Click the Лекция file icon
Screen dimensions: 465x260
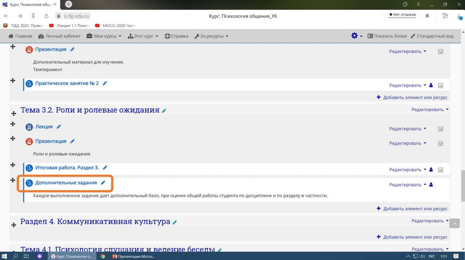point(29,127)
